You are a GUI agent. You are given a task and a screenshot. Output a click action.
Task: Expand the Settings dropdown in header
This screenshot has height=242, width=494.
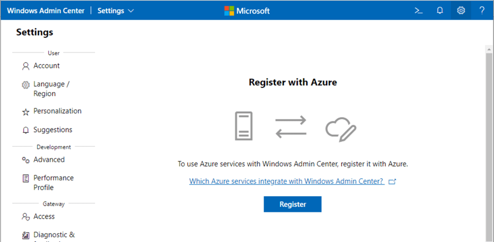pos(116,11)
